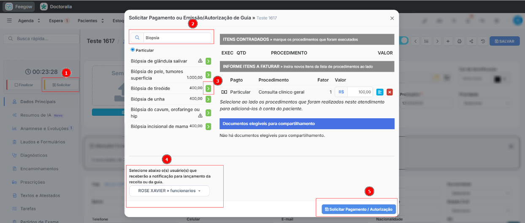Image resolution: width=525 pixels, height=223 pixels.
Task: Click the share icon in background toolbar
Action: point(471,41)
